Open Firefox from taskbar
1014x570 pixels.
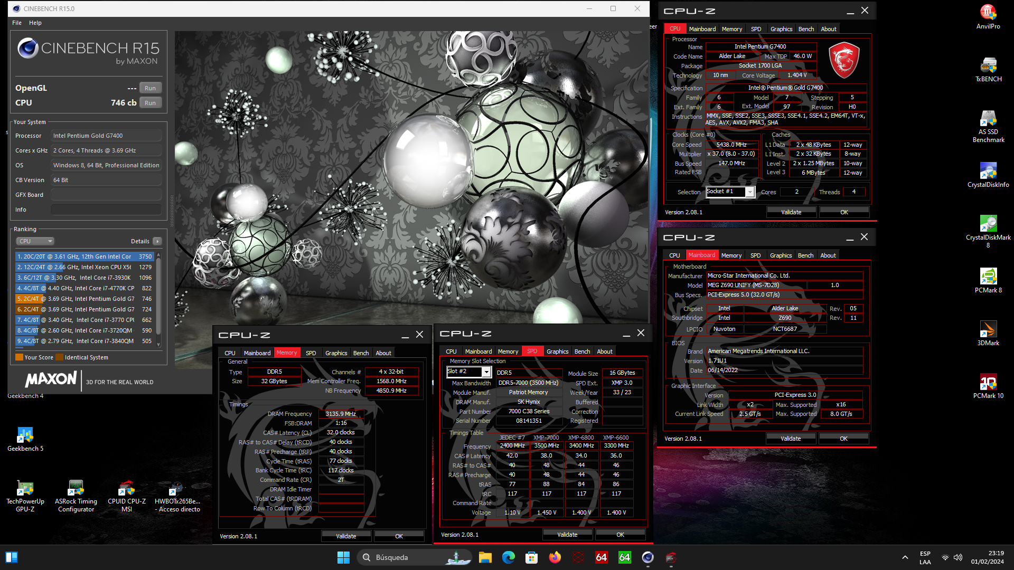[555, 557]
